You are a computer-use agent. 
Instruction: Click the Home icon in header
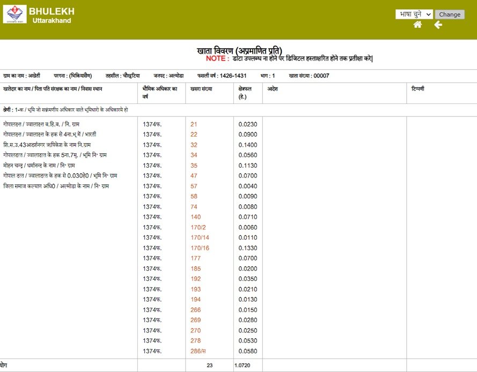[417, 25]
